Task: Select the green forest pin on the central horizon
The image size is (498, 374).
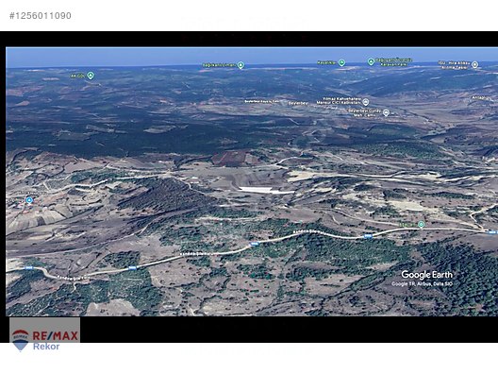Action: click(x=241, y=65)
